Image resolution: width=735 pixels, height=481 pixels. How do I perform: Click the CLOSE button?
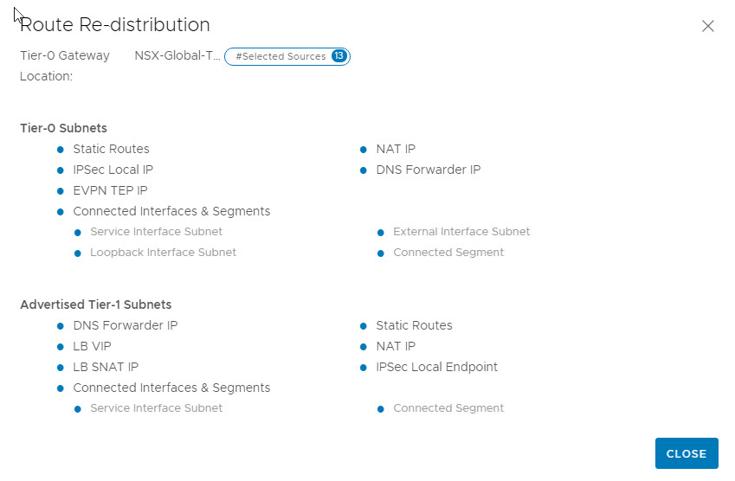[x=687, y=453]
